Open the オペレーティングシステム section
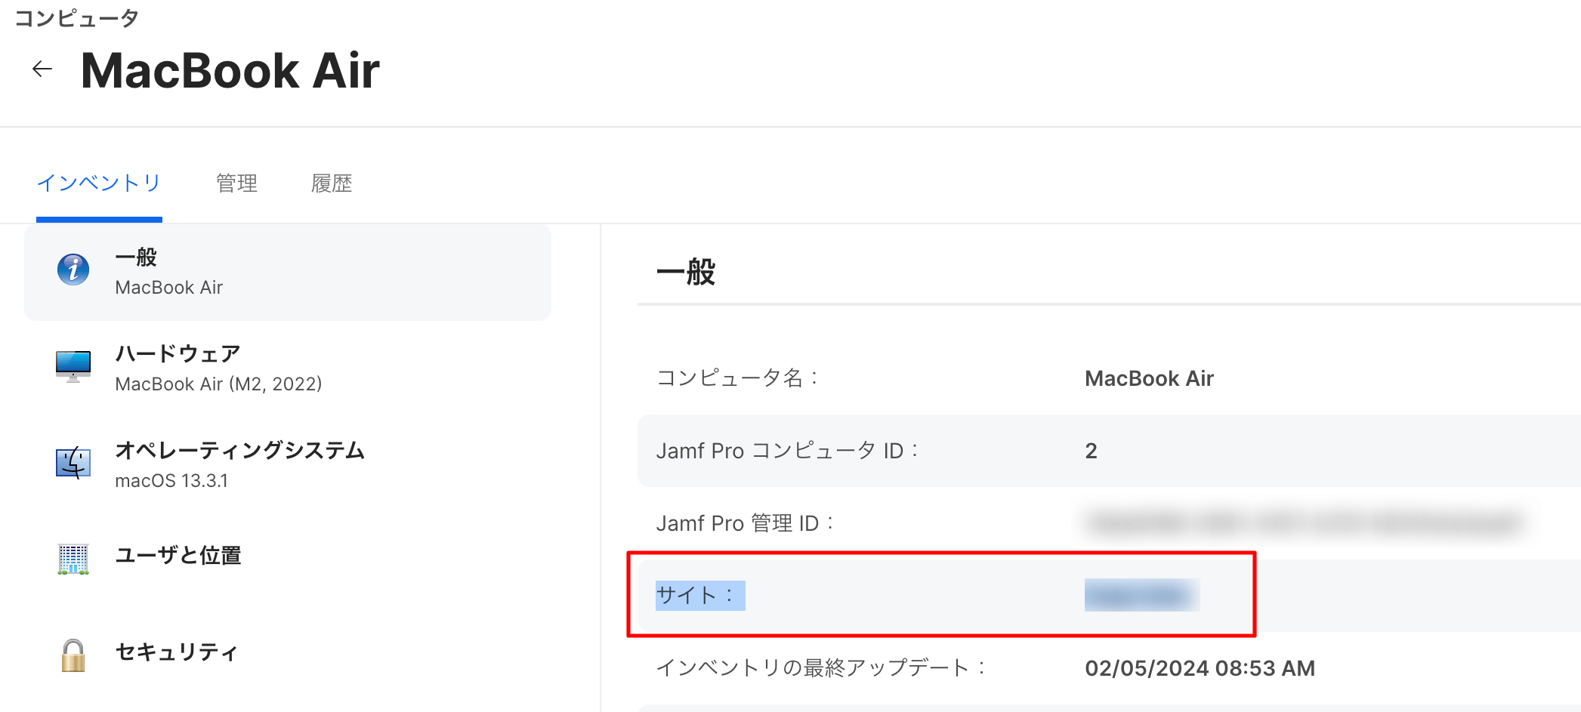This screenshot has height=712, width=1581. pyautogui.click(x=288, y=465)
